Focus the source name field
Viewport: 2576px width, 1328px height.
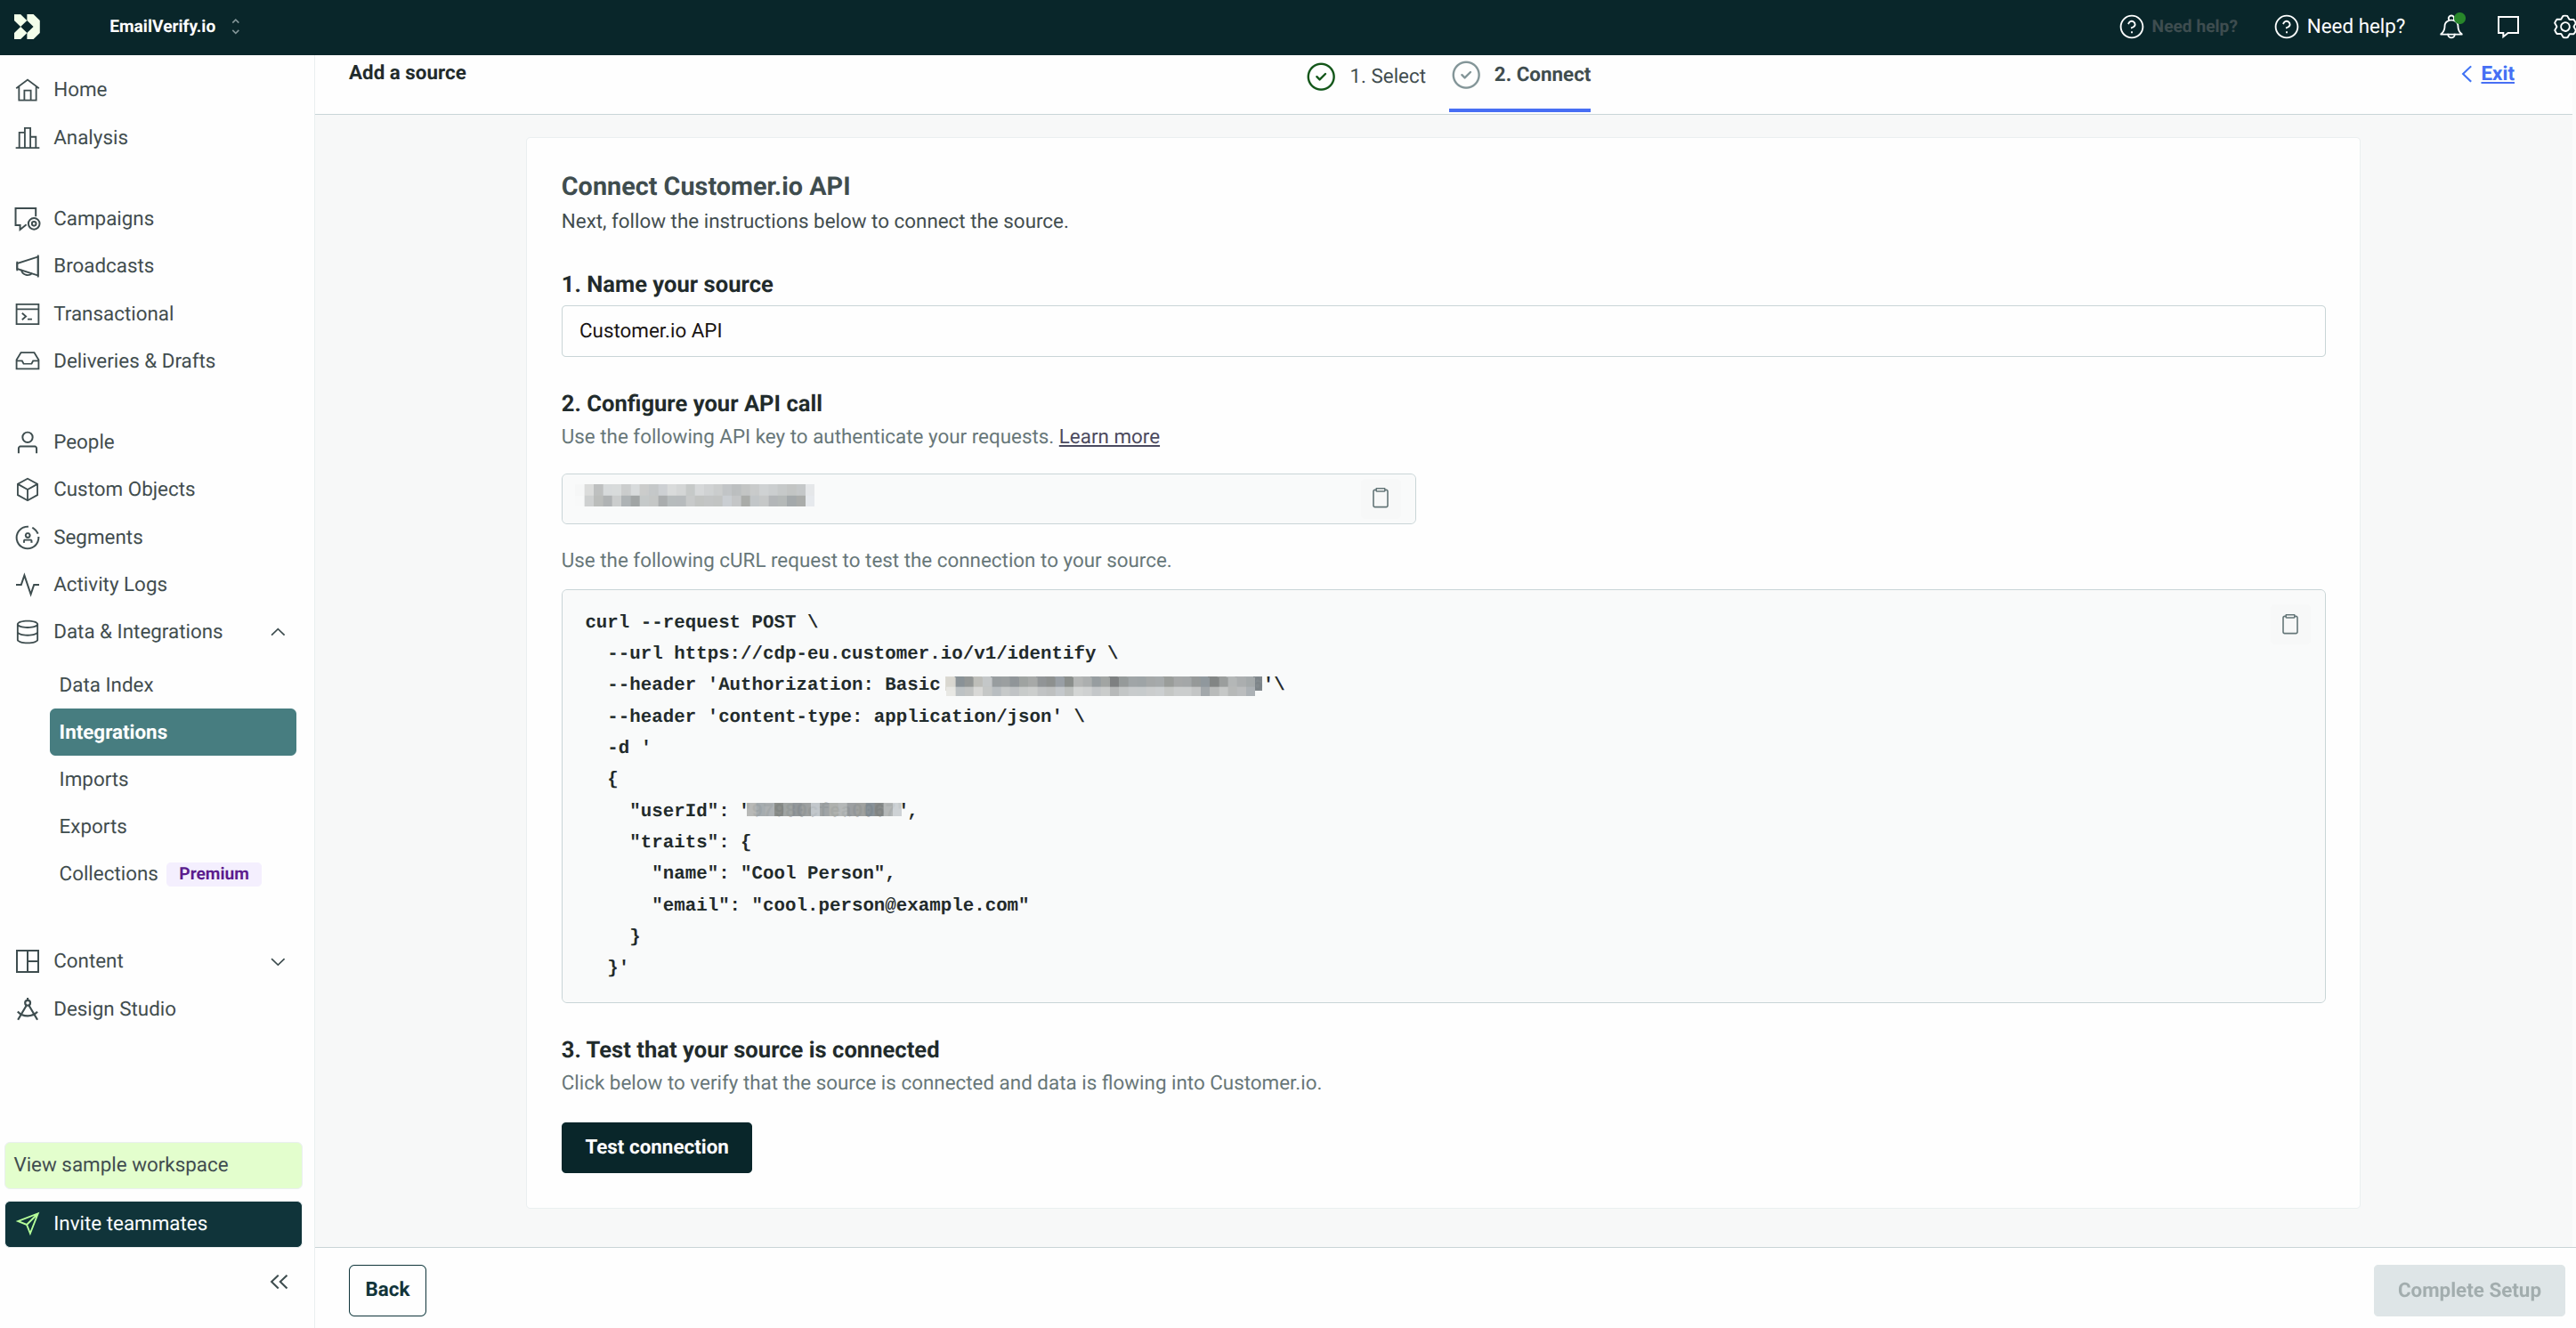click(1443, 331)
